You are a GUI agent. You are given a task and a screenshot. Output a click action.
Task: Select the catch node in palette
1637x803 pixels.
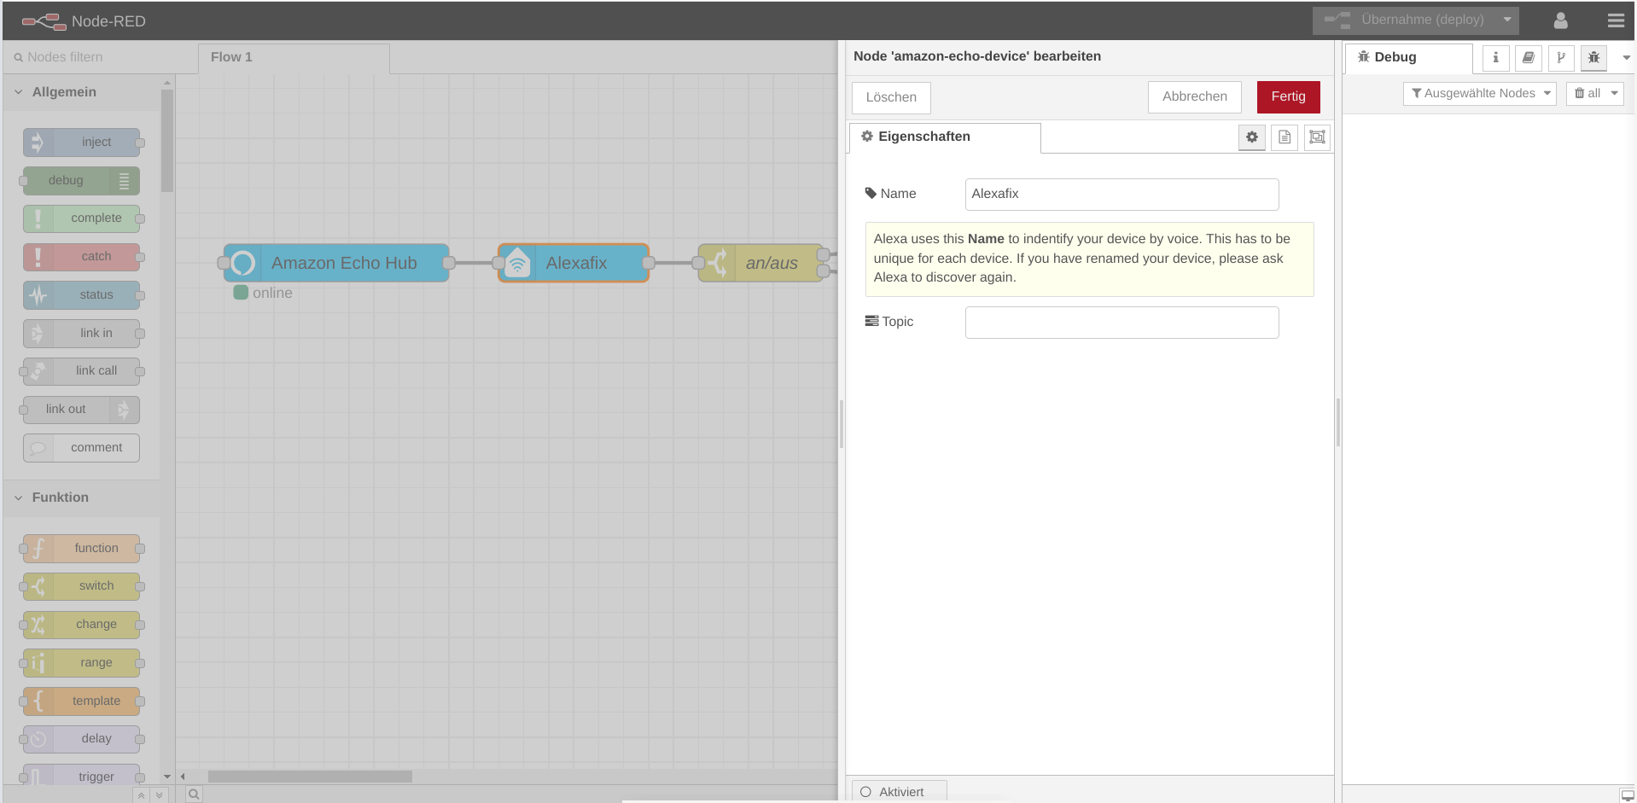pyautogui.click(x=82, y=257)
